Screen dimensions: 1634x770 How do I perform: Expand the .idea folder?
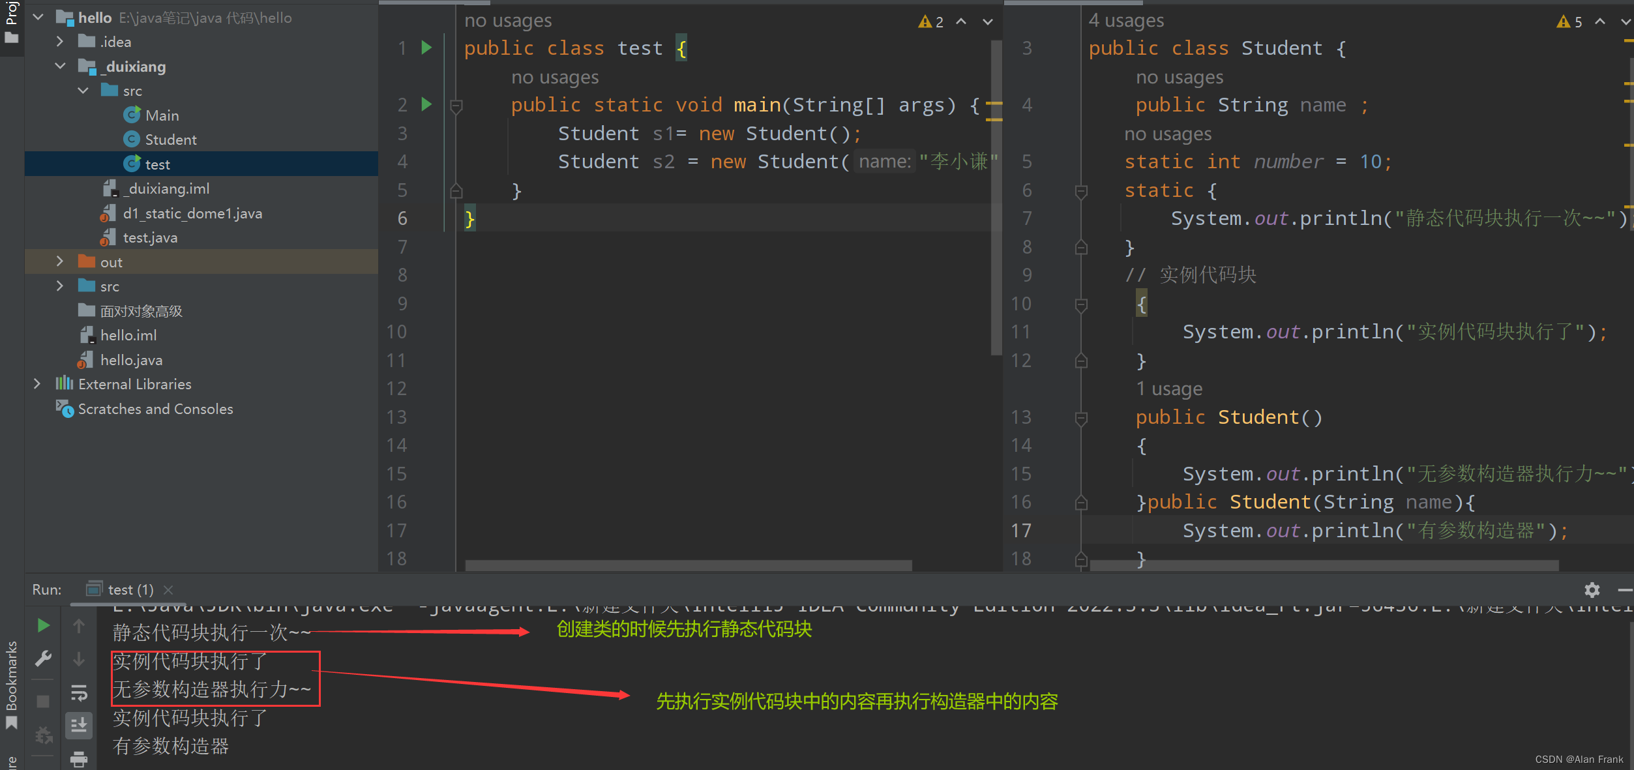(x=60, y=42)
